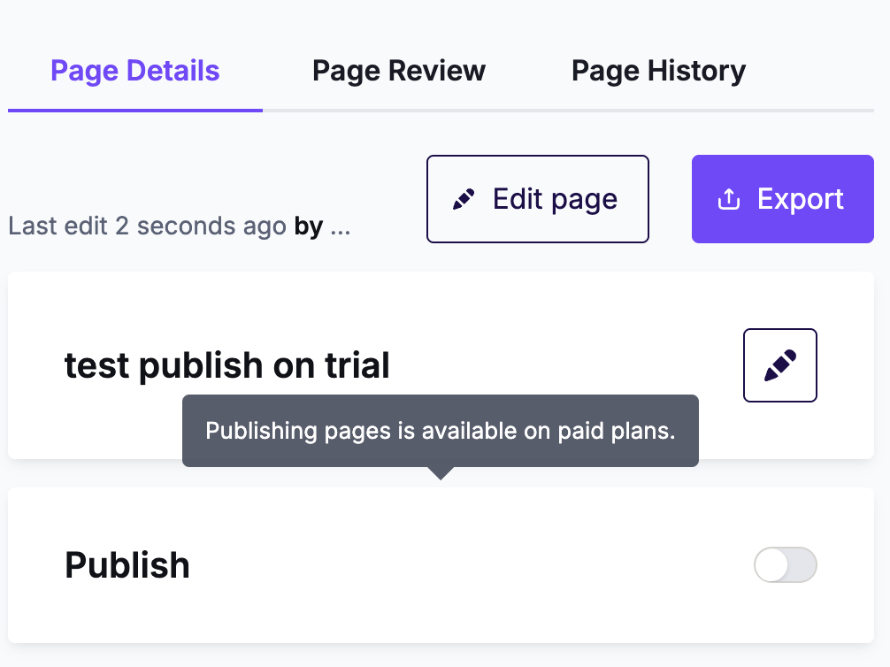The width and height of the screenshot is (890, 667).
Task: Enable publishing with the toggle control
Action: [784, 564]
